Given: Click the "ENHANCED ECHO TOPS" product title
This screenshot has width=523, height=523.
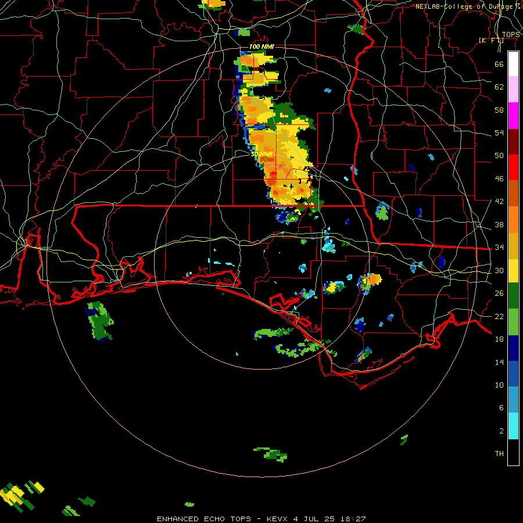Looking at the screenshot, I should click(x=204, y=519).
